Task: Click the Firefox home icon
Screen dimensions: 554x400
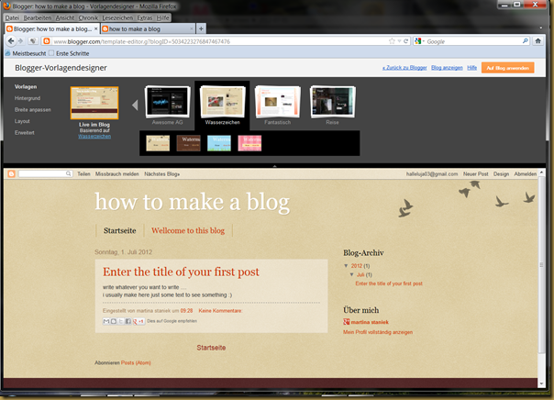Action: tap(537, 41)
